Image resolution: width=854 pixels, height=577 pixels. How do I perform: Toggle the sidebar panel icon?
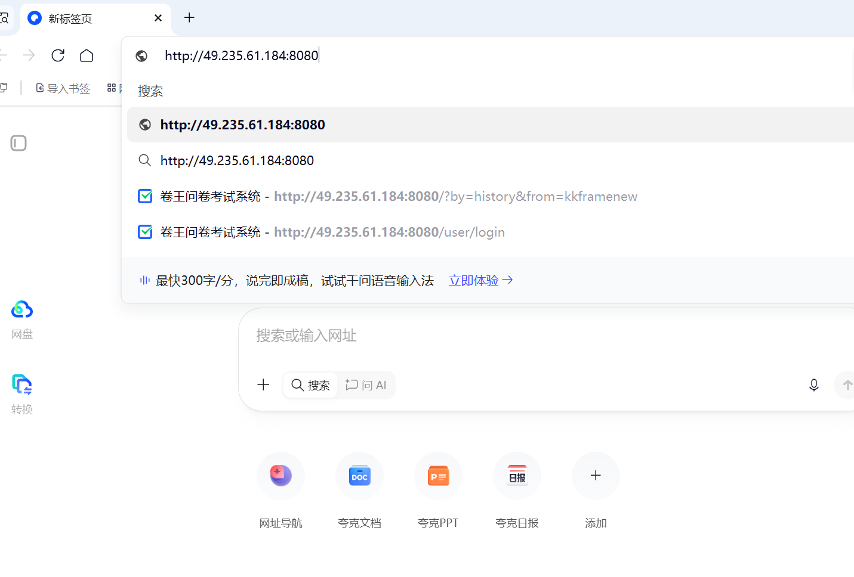(x=19, y=143)
